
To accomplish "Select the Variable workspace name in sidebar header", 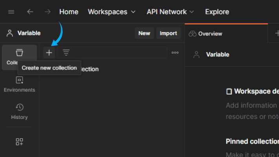I will coord(29,33).
